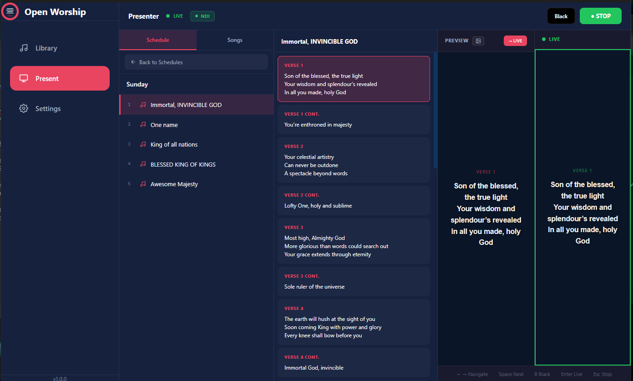Open Library via music note icon
Image resolution: width=633 pixels, height=381 pixels.
pyautogui.click(x=24, y=48)
